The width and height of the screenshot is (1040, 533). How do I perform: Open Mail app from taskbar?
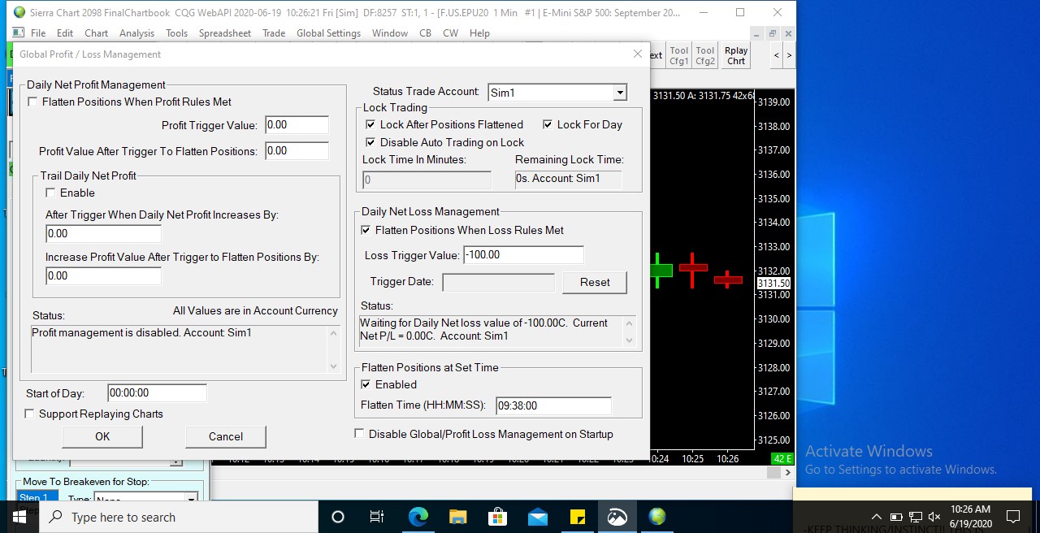coord(537,517)
